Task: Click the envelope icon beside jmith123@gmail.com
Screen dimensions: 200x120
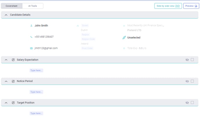Action: click(31, 48)
